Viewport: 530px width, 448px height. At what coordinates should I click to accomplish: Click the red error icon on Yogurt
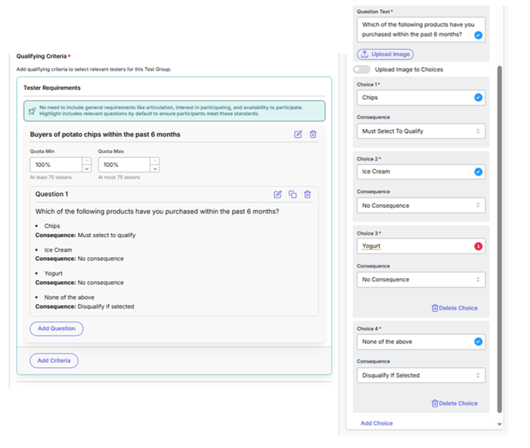pos(478,246)
